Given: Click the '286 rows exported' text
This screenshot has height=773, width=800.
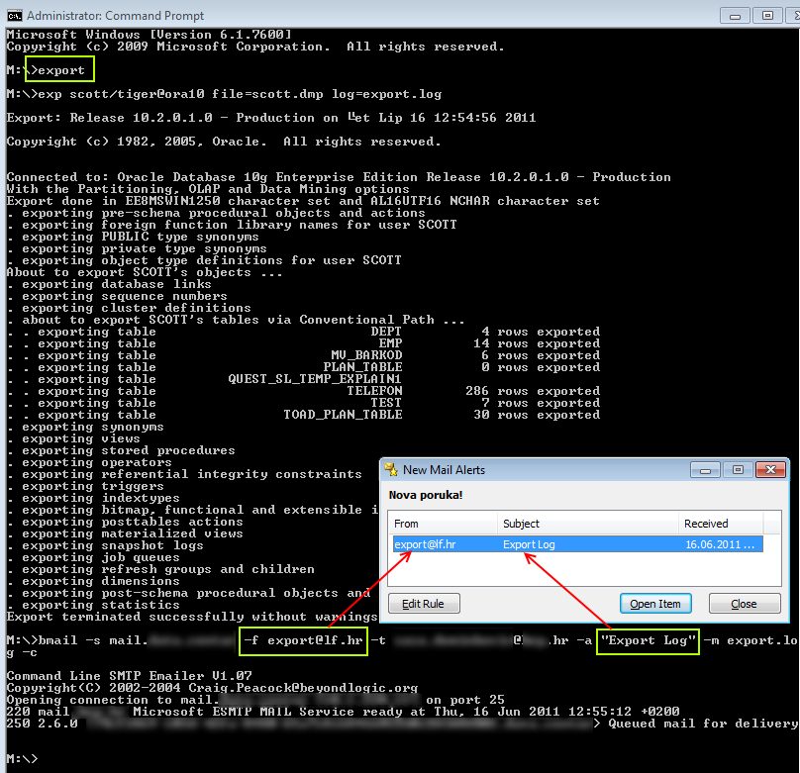Looking at the screenshot, I should pos(533,391).
